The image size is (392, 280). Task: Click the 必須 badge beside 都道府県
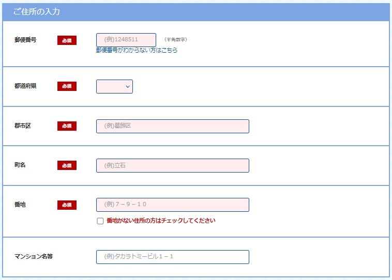pos(67,86)
